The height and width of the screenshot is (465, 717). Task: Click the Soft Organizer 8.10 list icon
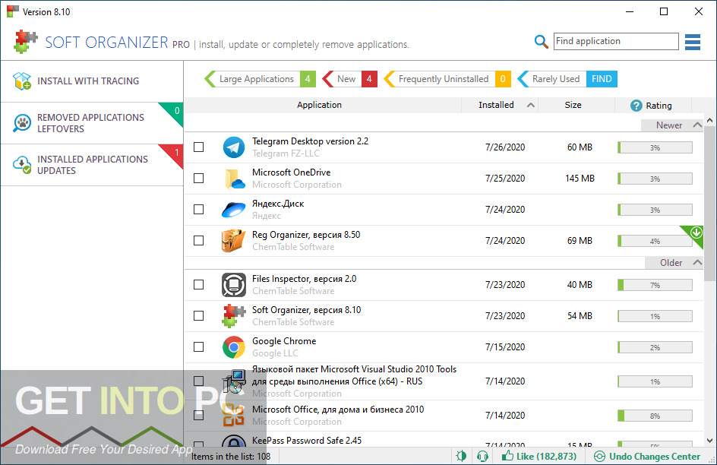click(x=234, y=316)
